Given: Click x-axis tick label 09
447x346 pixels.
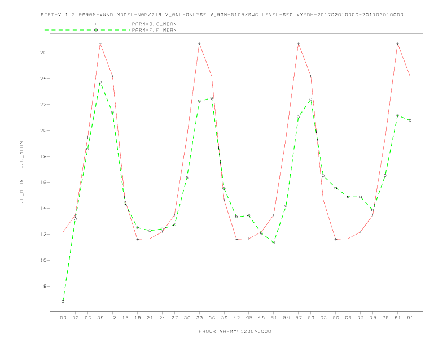Looking at the screenshot, I should (100, 318).
